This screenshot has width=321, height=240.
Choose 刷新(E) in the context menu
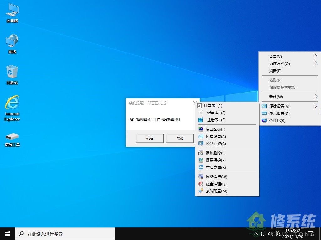pos(289,71)
